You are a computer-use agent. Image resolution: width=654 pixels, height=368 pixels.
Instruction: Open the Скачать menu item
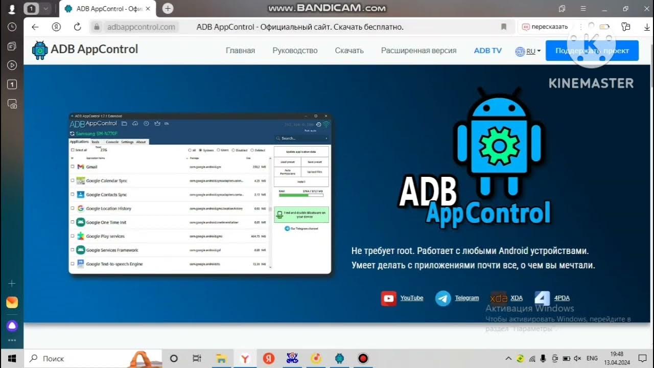(x=349, y=51)
